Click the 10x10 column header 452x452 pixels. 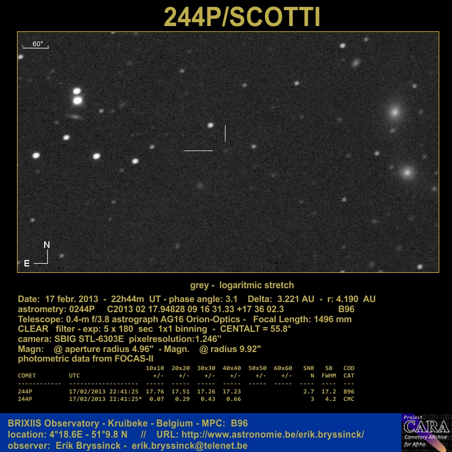[x=155, y=368]
